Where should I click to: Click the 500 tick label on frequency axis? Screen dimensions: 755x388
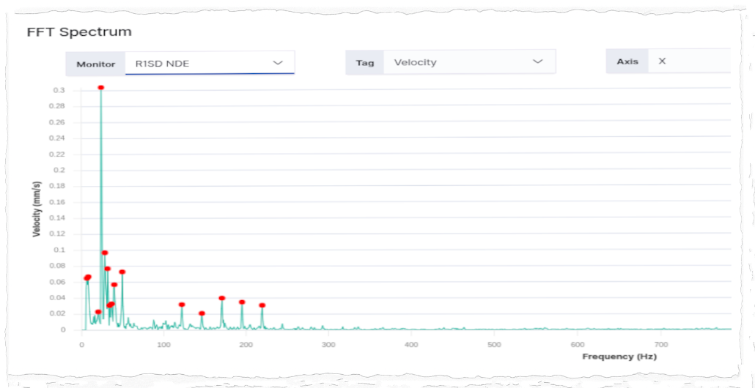click(x=493, y=344)
